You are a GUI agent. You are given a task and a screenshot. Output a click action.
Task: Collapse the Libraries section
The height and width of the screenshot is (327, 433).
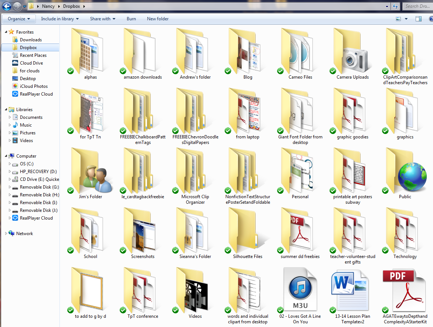6,110
